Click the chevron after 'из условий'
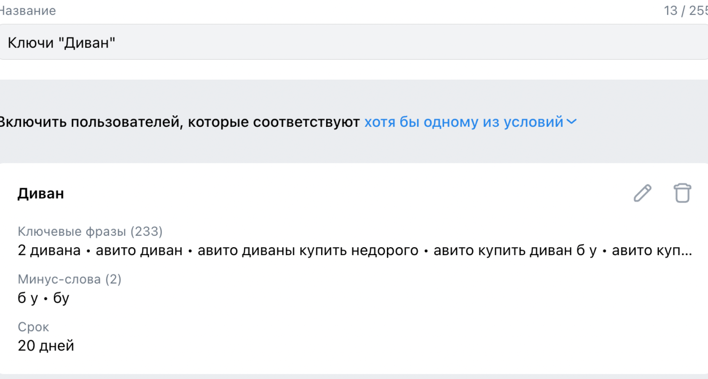Image resolution: width=708 pixels, height=379 pixels. point(572,122)
